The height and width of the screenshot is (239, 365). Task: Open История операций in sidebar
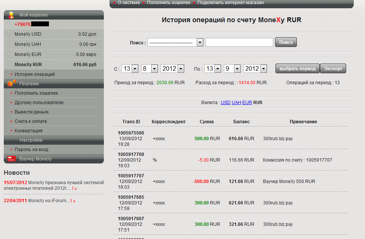pyautogui.click(x=35, y=74)
